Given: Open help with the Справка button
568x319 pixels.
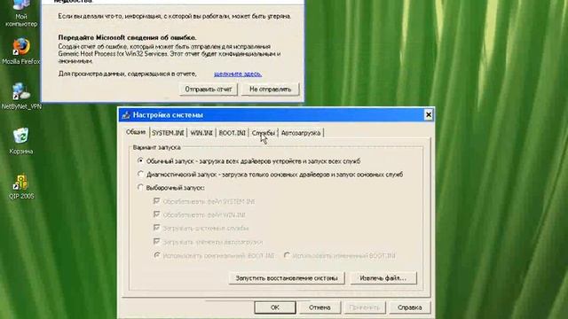Looking at the screenshot, I should point(410,307).
